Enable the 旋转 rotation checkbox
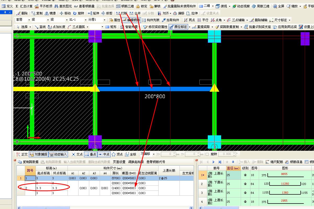 207,154
